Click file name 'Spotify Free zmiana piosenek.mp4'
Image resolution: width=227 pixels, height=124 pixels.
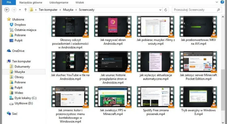pos(156,112)
